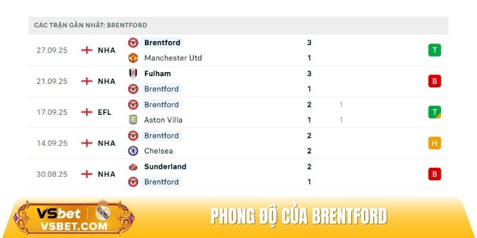Click green T result badge for 27.09.25
Image resolution: width=477 pixels, height=238 pixels.
coord(435,51)
